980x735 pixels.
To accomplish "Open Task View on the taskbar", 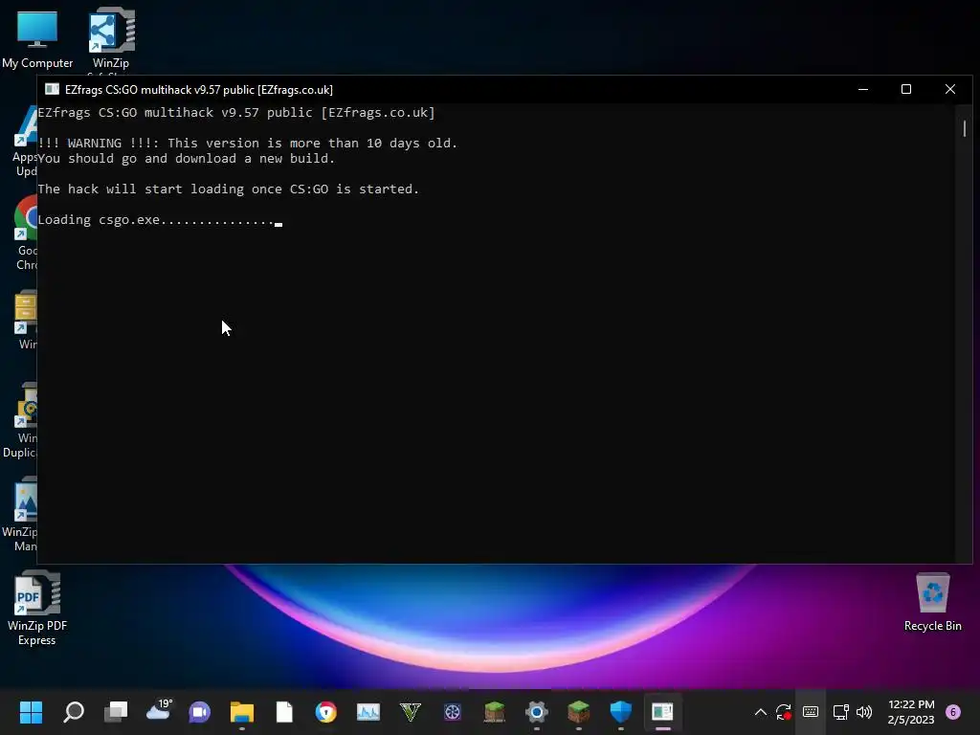I will (x=116, y=712).
